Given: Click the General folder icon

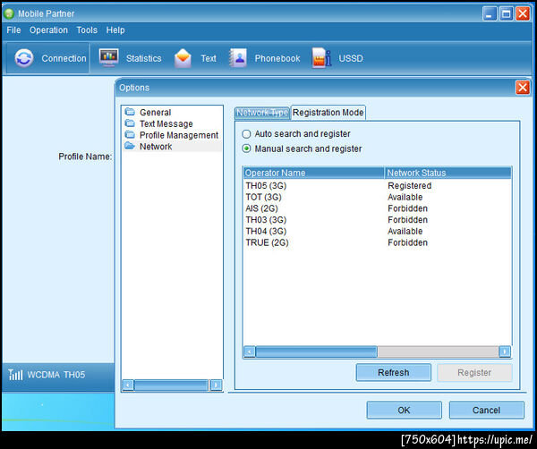Looking at the screenshot, I should pyautogui.click(x=130, y=112).
